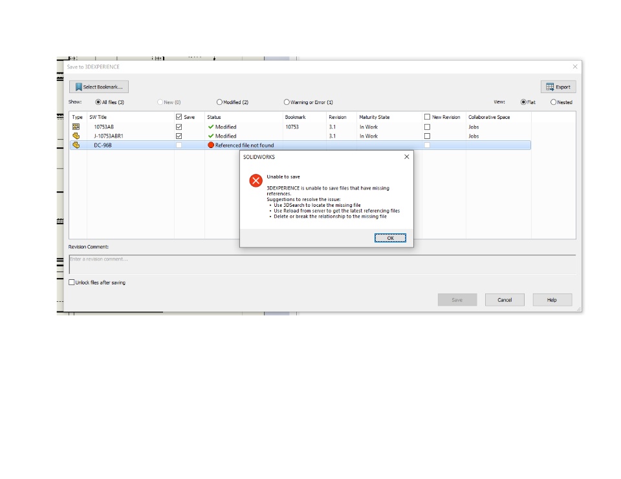Click the red status icon for DC-96B
The image size is (621, 479).
point(211,145)
